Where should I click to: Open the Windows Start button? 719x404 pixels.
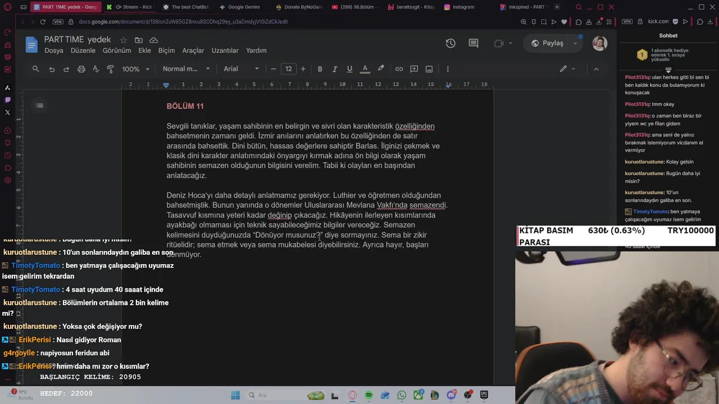click(x=235, y=395)
